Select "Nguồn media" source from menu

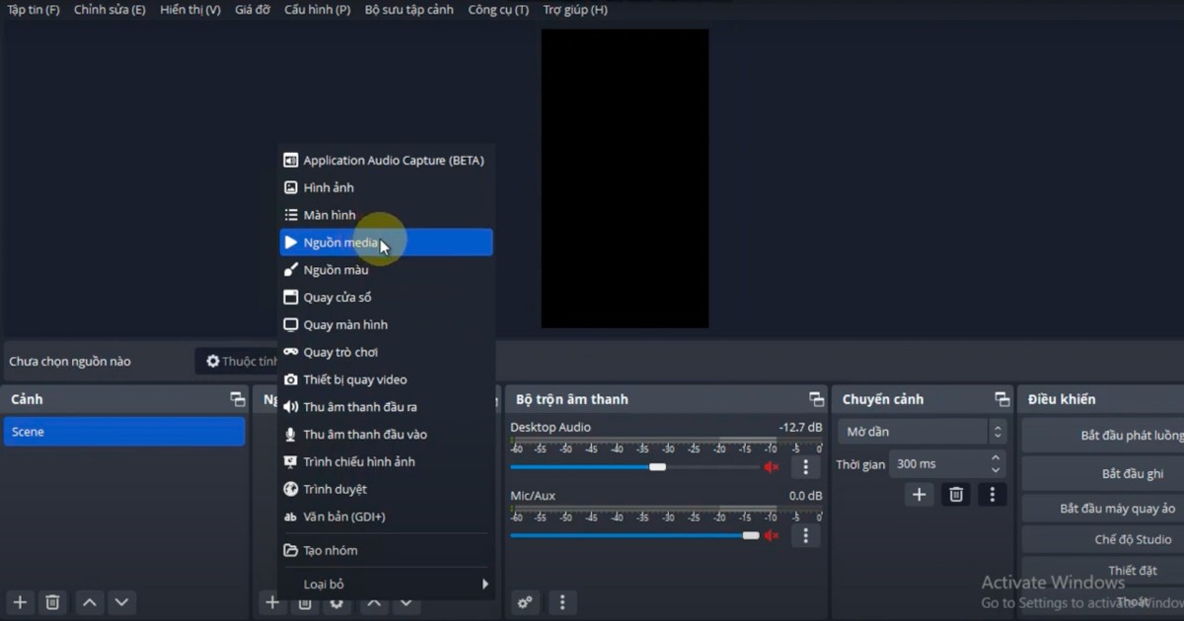click(x=339, y=241)
